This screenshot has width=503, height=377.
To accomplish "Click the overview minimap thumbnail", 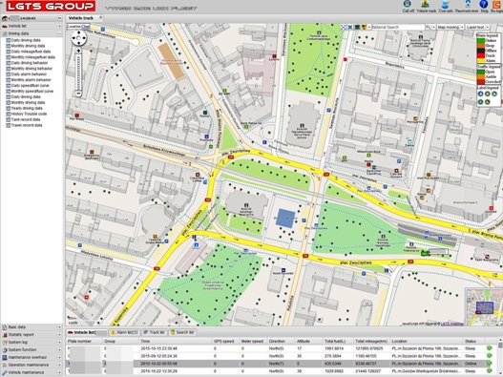I will pos(484,307).
